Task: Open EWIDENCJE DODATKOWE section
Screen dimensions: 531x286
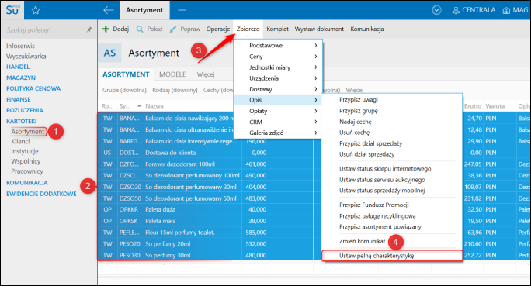Action: tap(41, 194)
